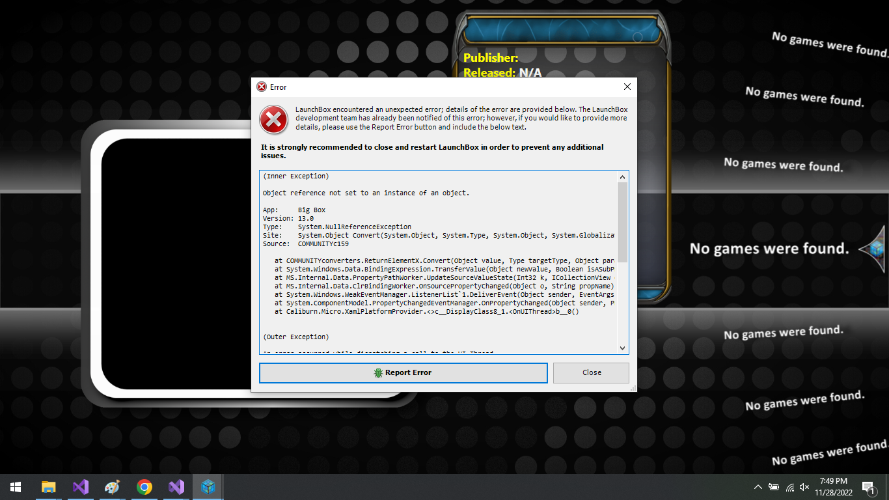This screenshot has width=889, height=500.
Task: Open the Wi-Fi network icon in the tray
Action: (x=789, y=487)
